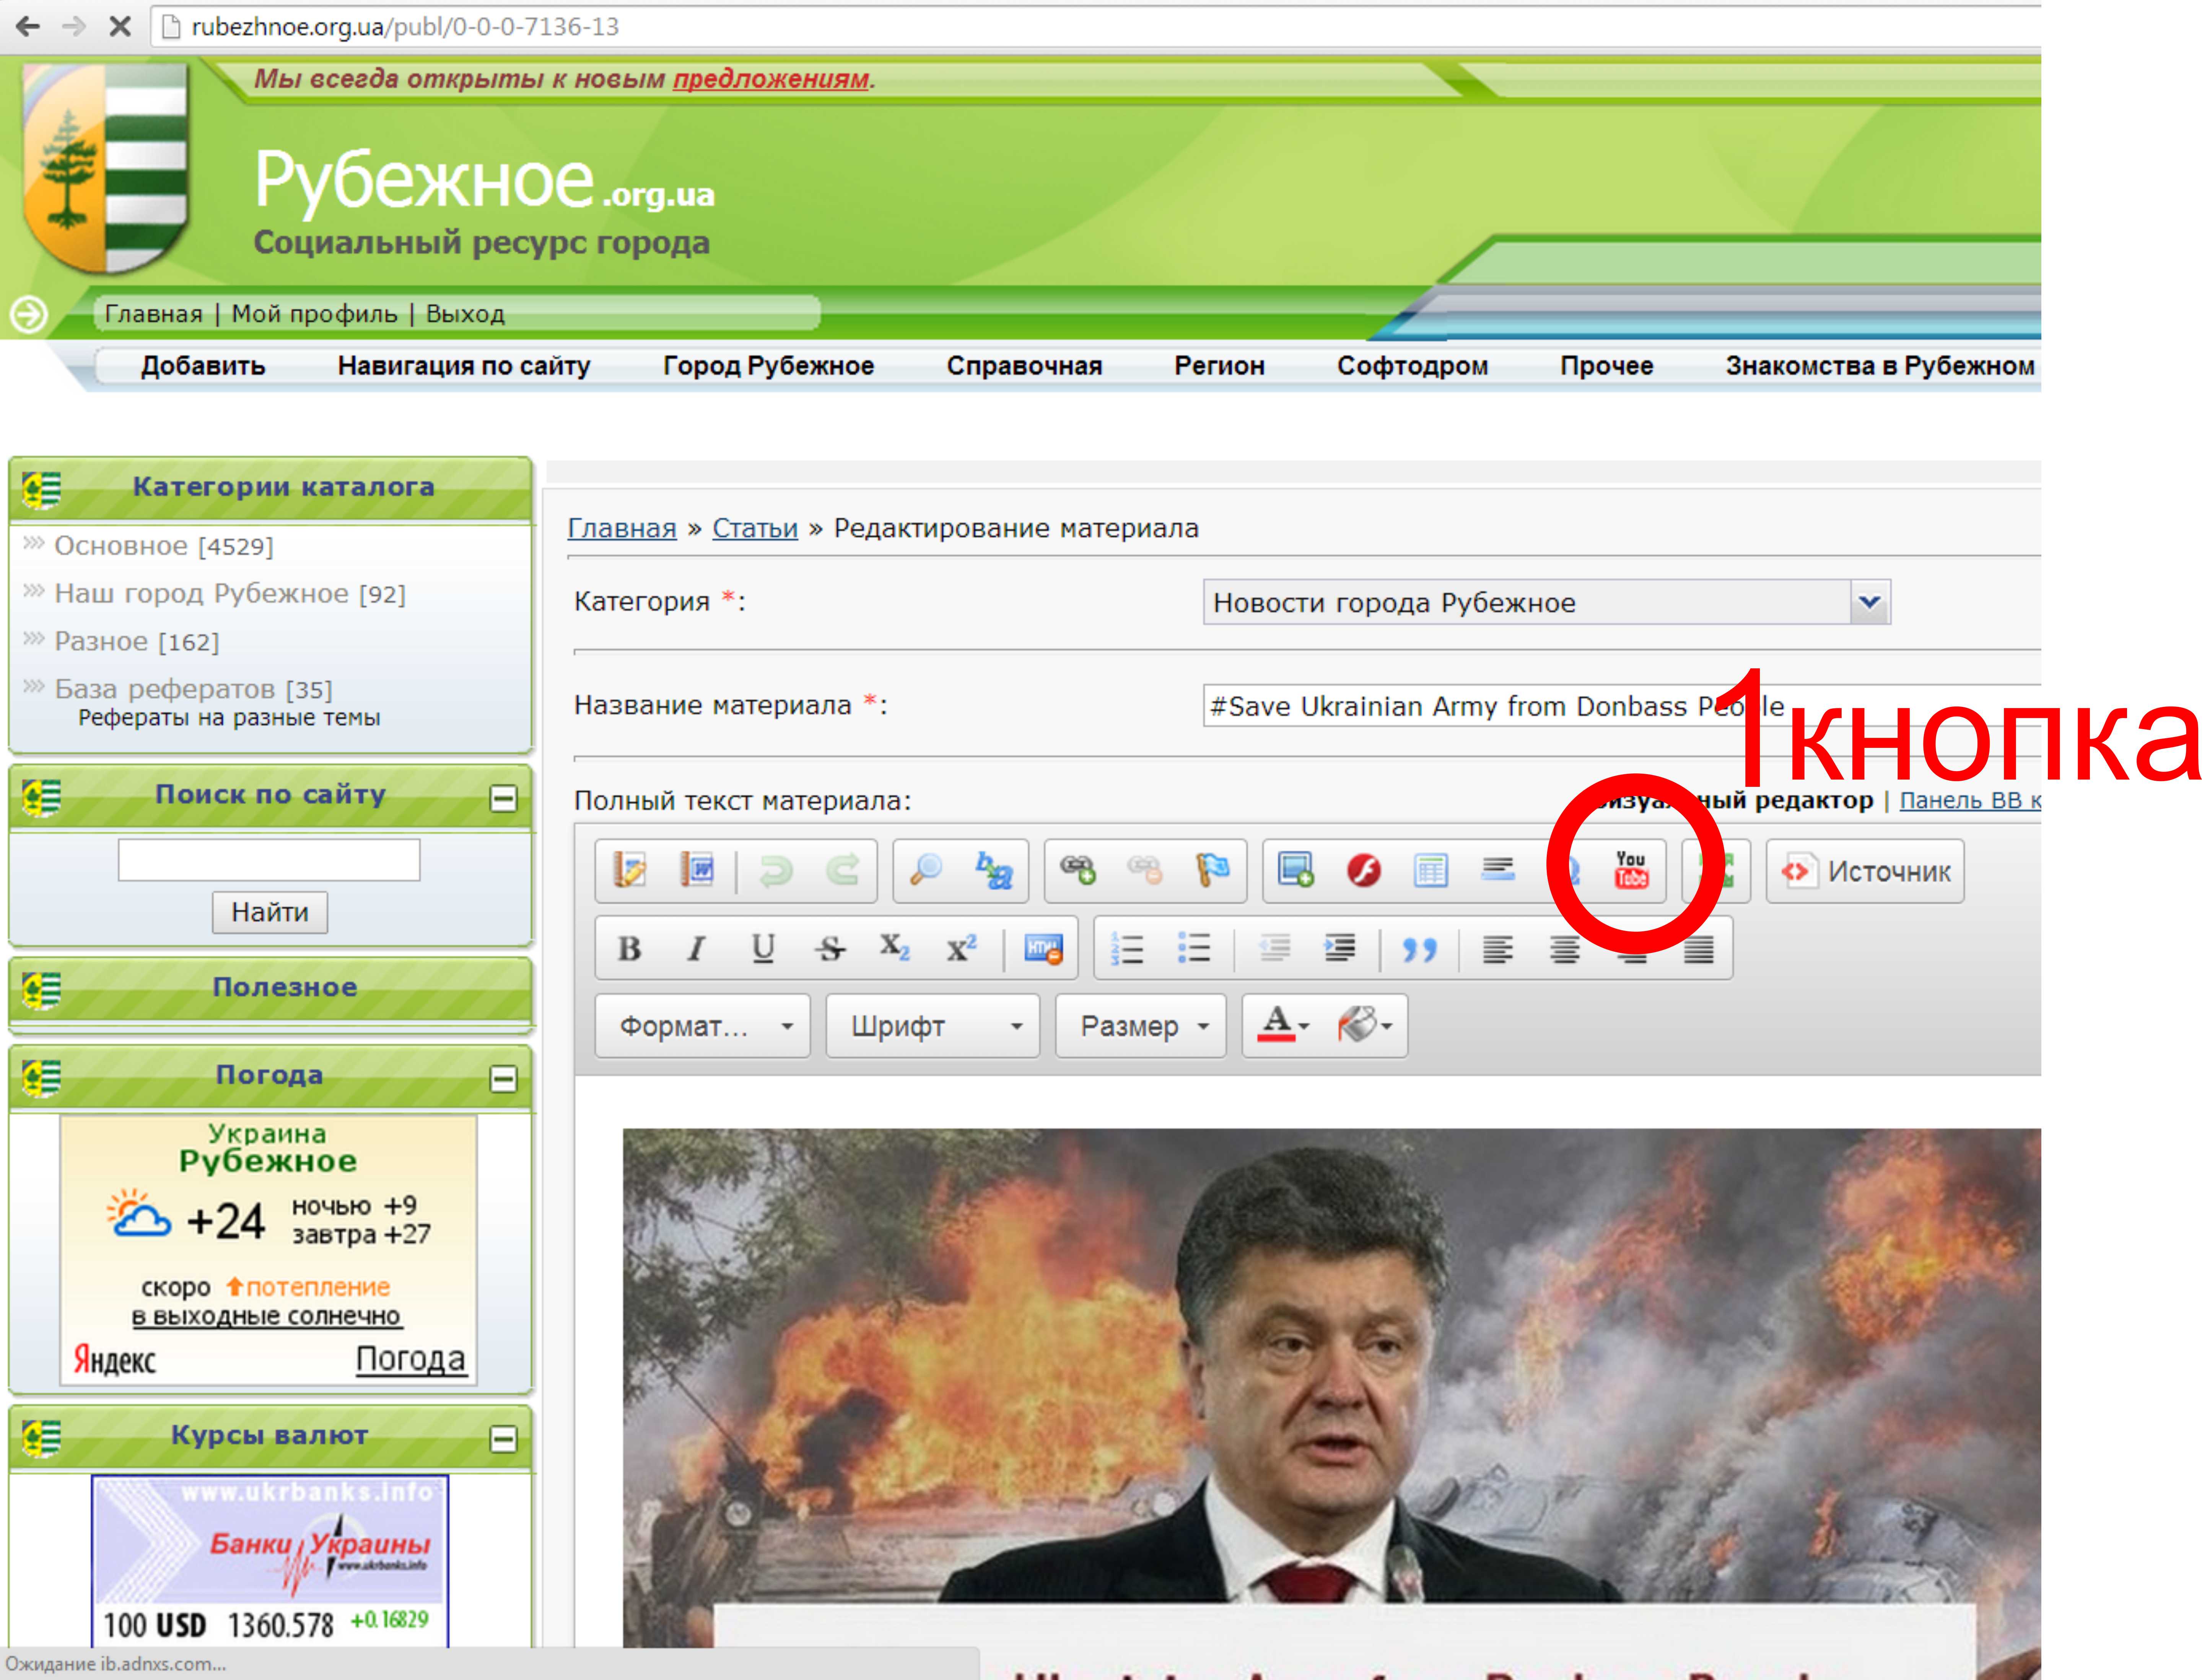
Task: Open the Формат dropdown
Action: click(x=702, y=1025)
